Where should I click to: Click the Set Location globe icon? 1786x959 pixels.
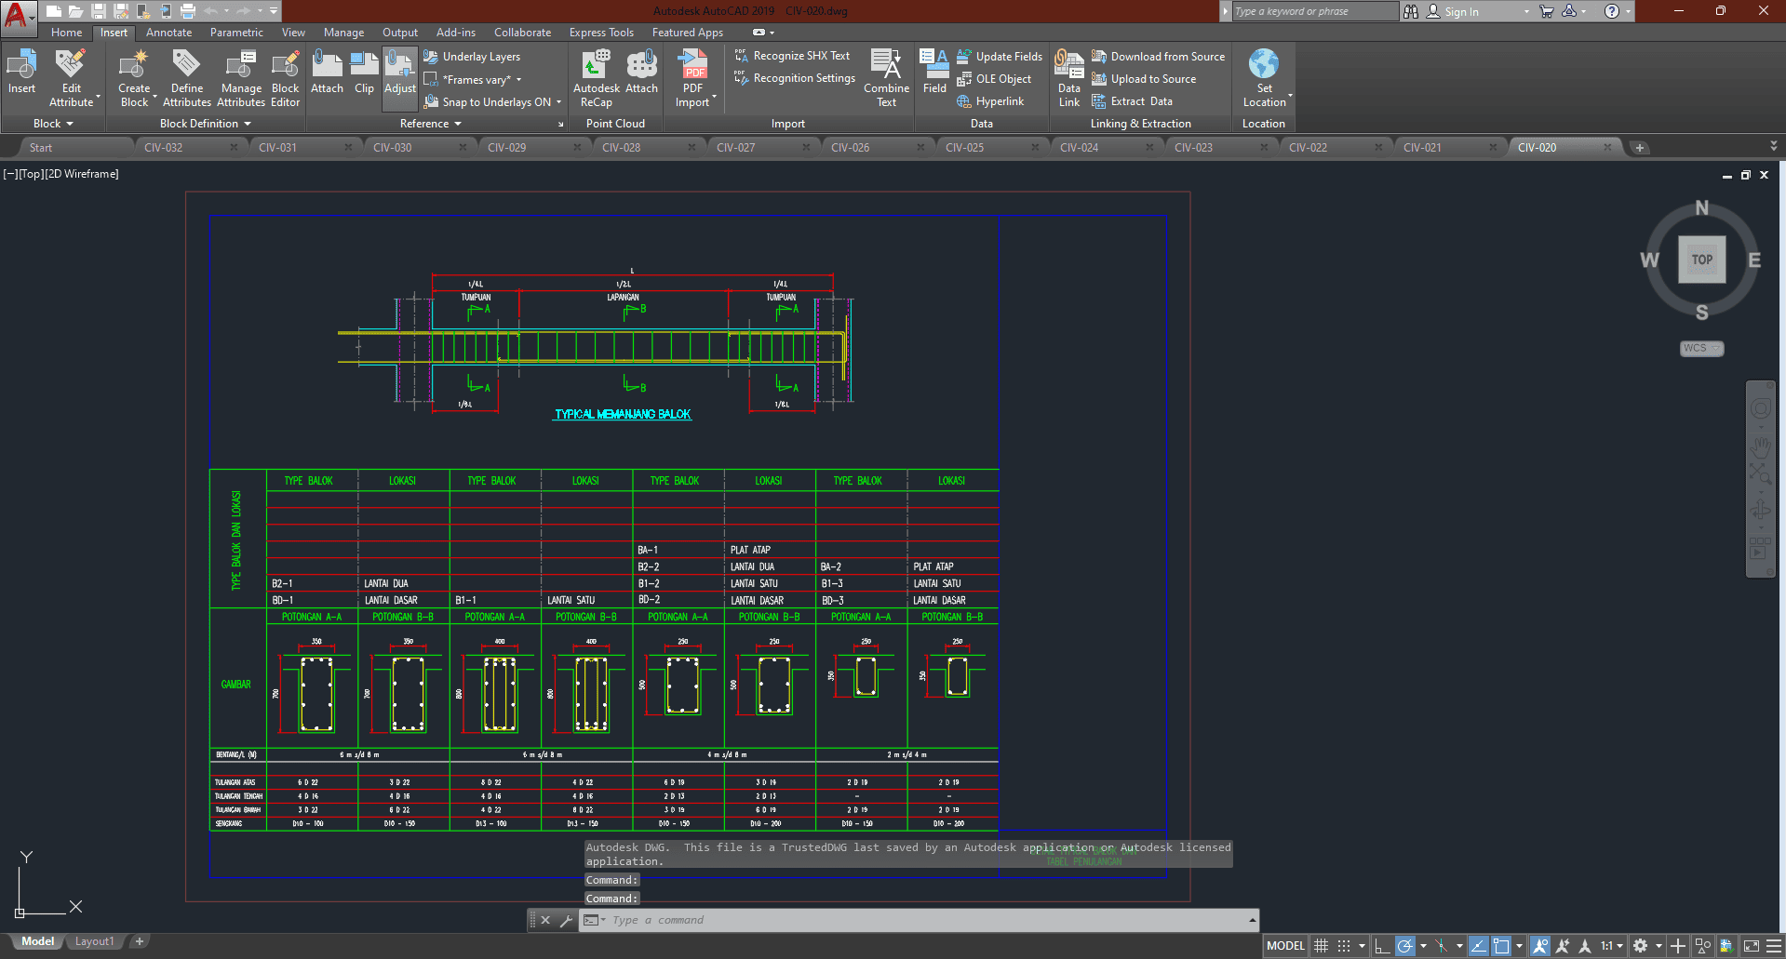pos(1264,65)
